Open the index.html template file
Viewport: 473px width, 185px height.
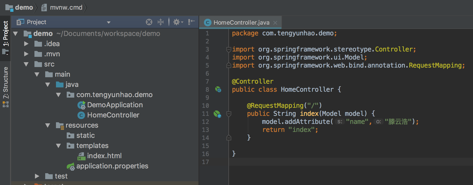tap(104, 156)
